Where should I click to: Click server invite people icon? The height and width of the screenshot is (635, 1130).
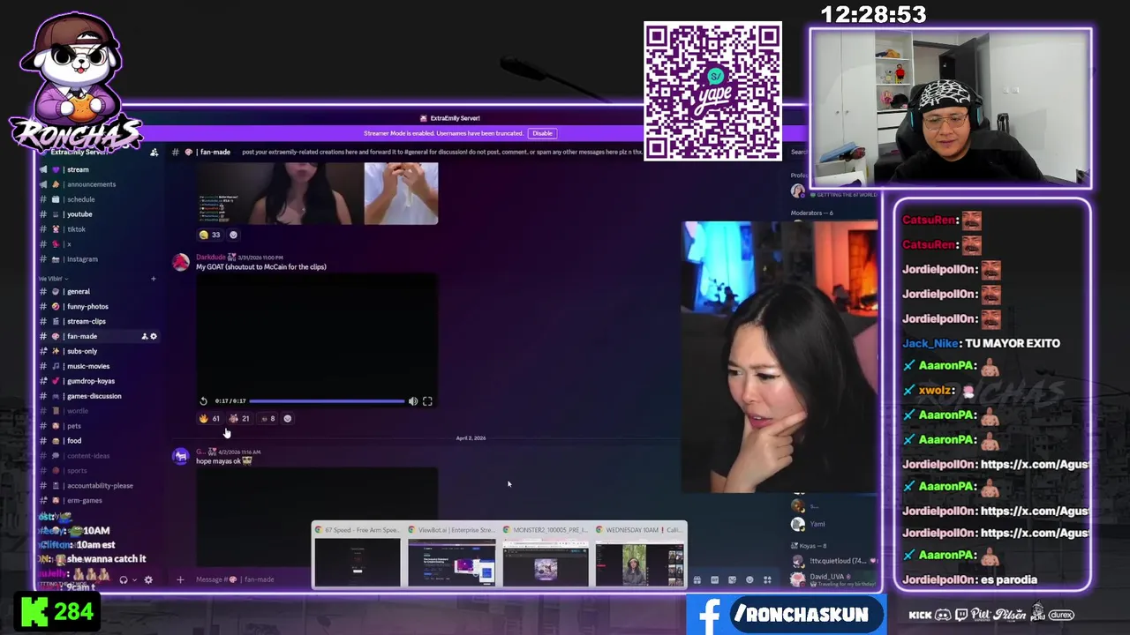click(154, 153)
